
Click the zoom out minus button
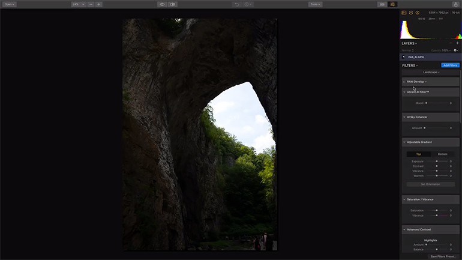pyautogui.click(x=91, y=4)
